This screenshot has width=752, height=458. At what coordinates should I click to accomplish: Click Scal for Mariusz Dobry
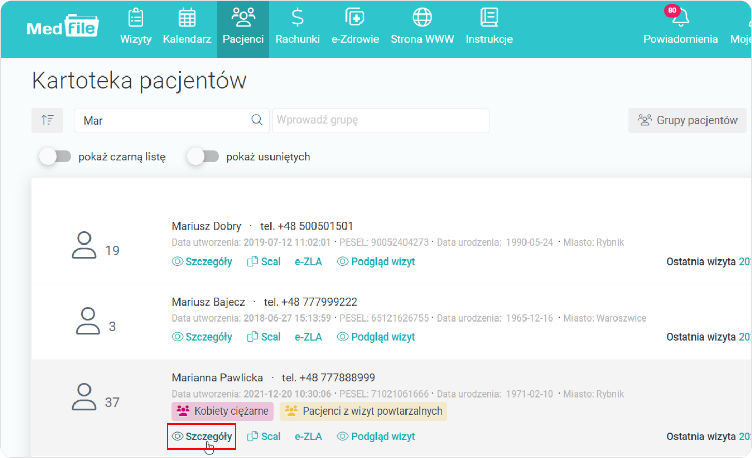pos(264,262)
